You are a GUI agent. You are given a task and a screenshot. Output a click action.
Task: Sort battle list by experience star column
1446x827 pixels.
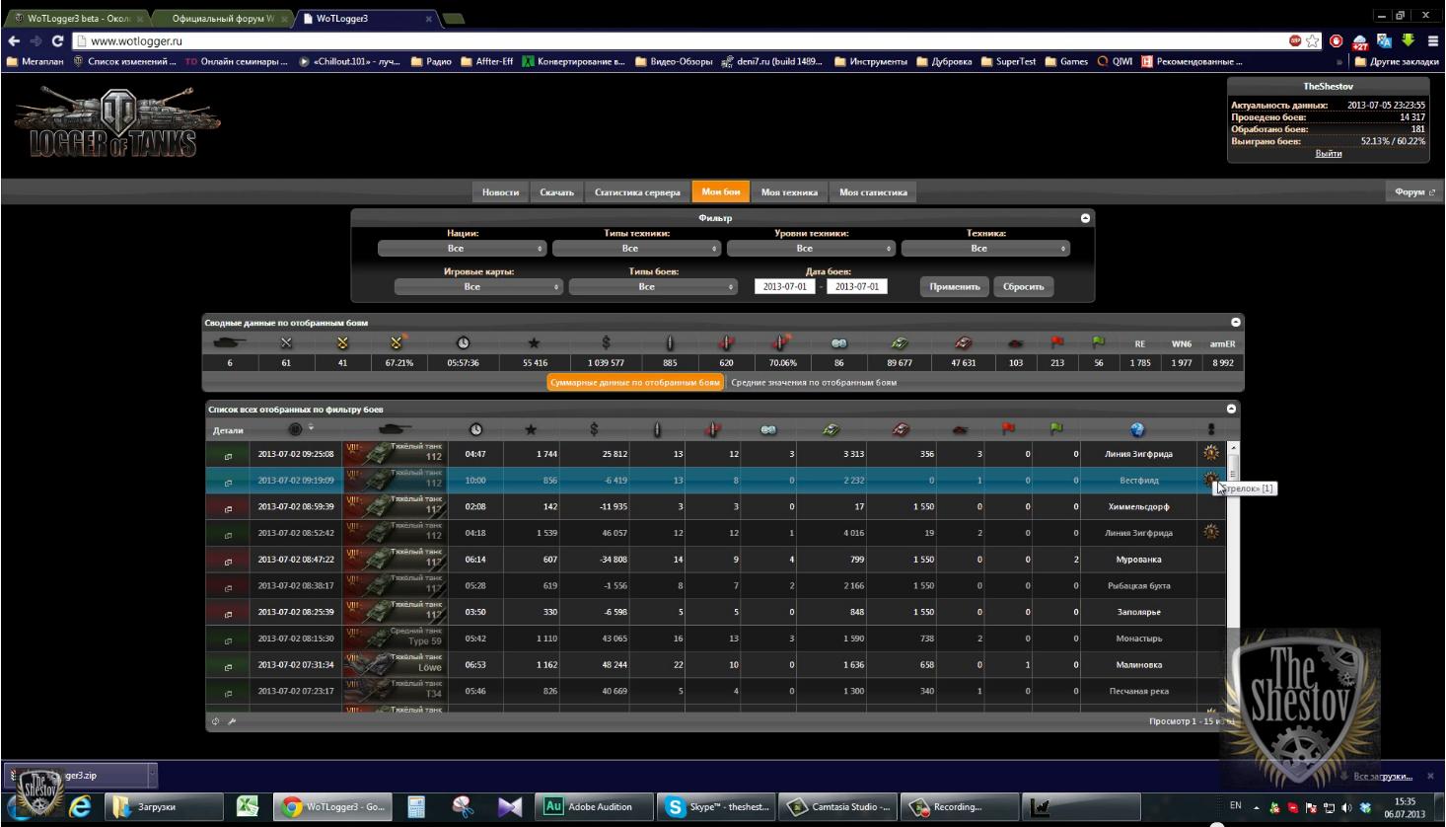[x=531, y=429]
